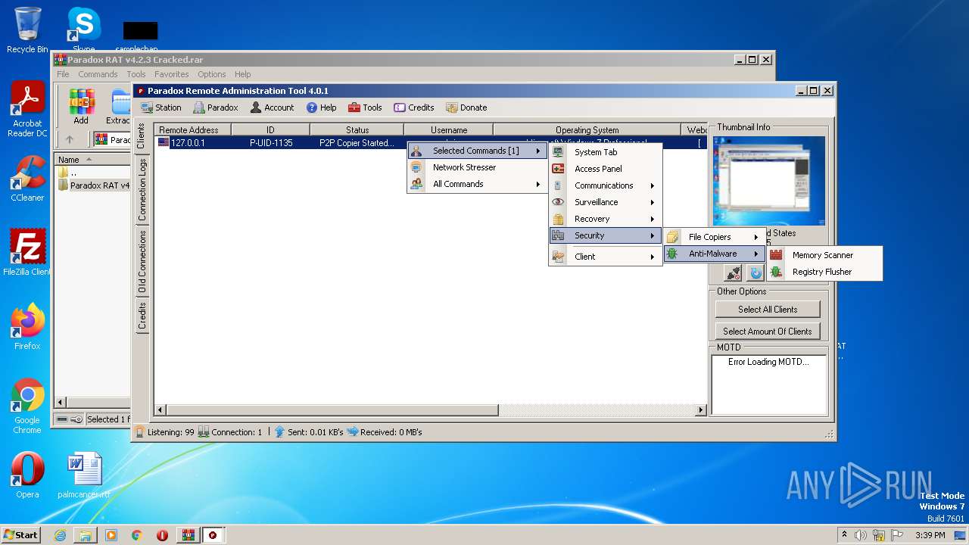This screenshot has height=545, width=969.
Task: Switch to the Credits vertical tab
Action: point(142,316)
